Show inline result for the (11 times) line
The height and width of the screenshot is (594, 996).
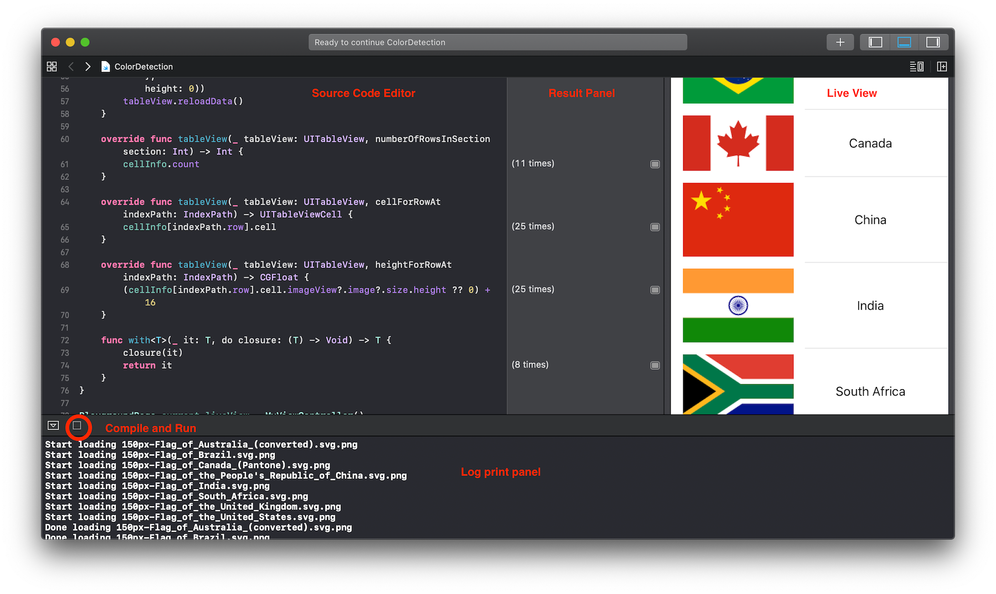pos(655,164)
